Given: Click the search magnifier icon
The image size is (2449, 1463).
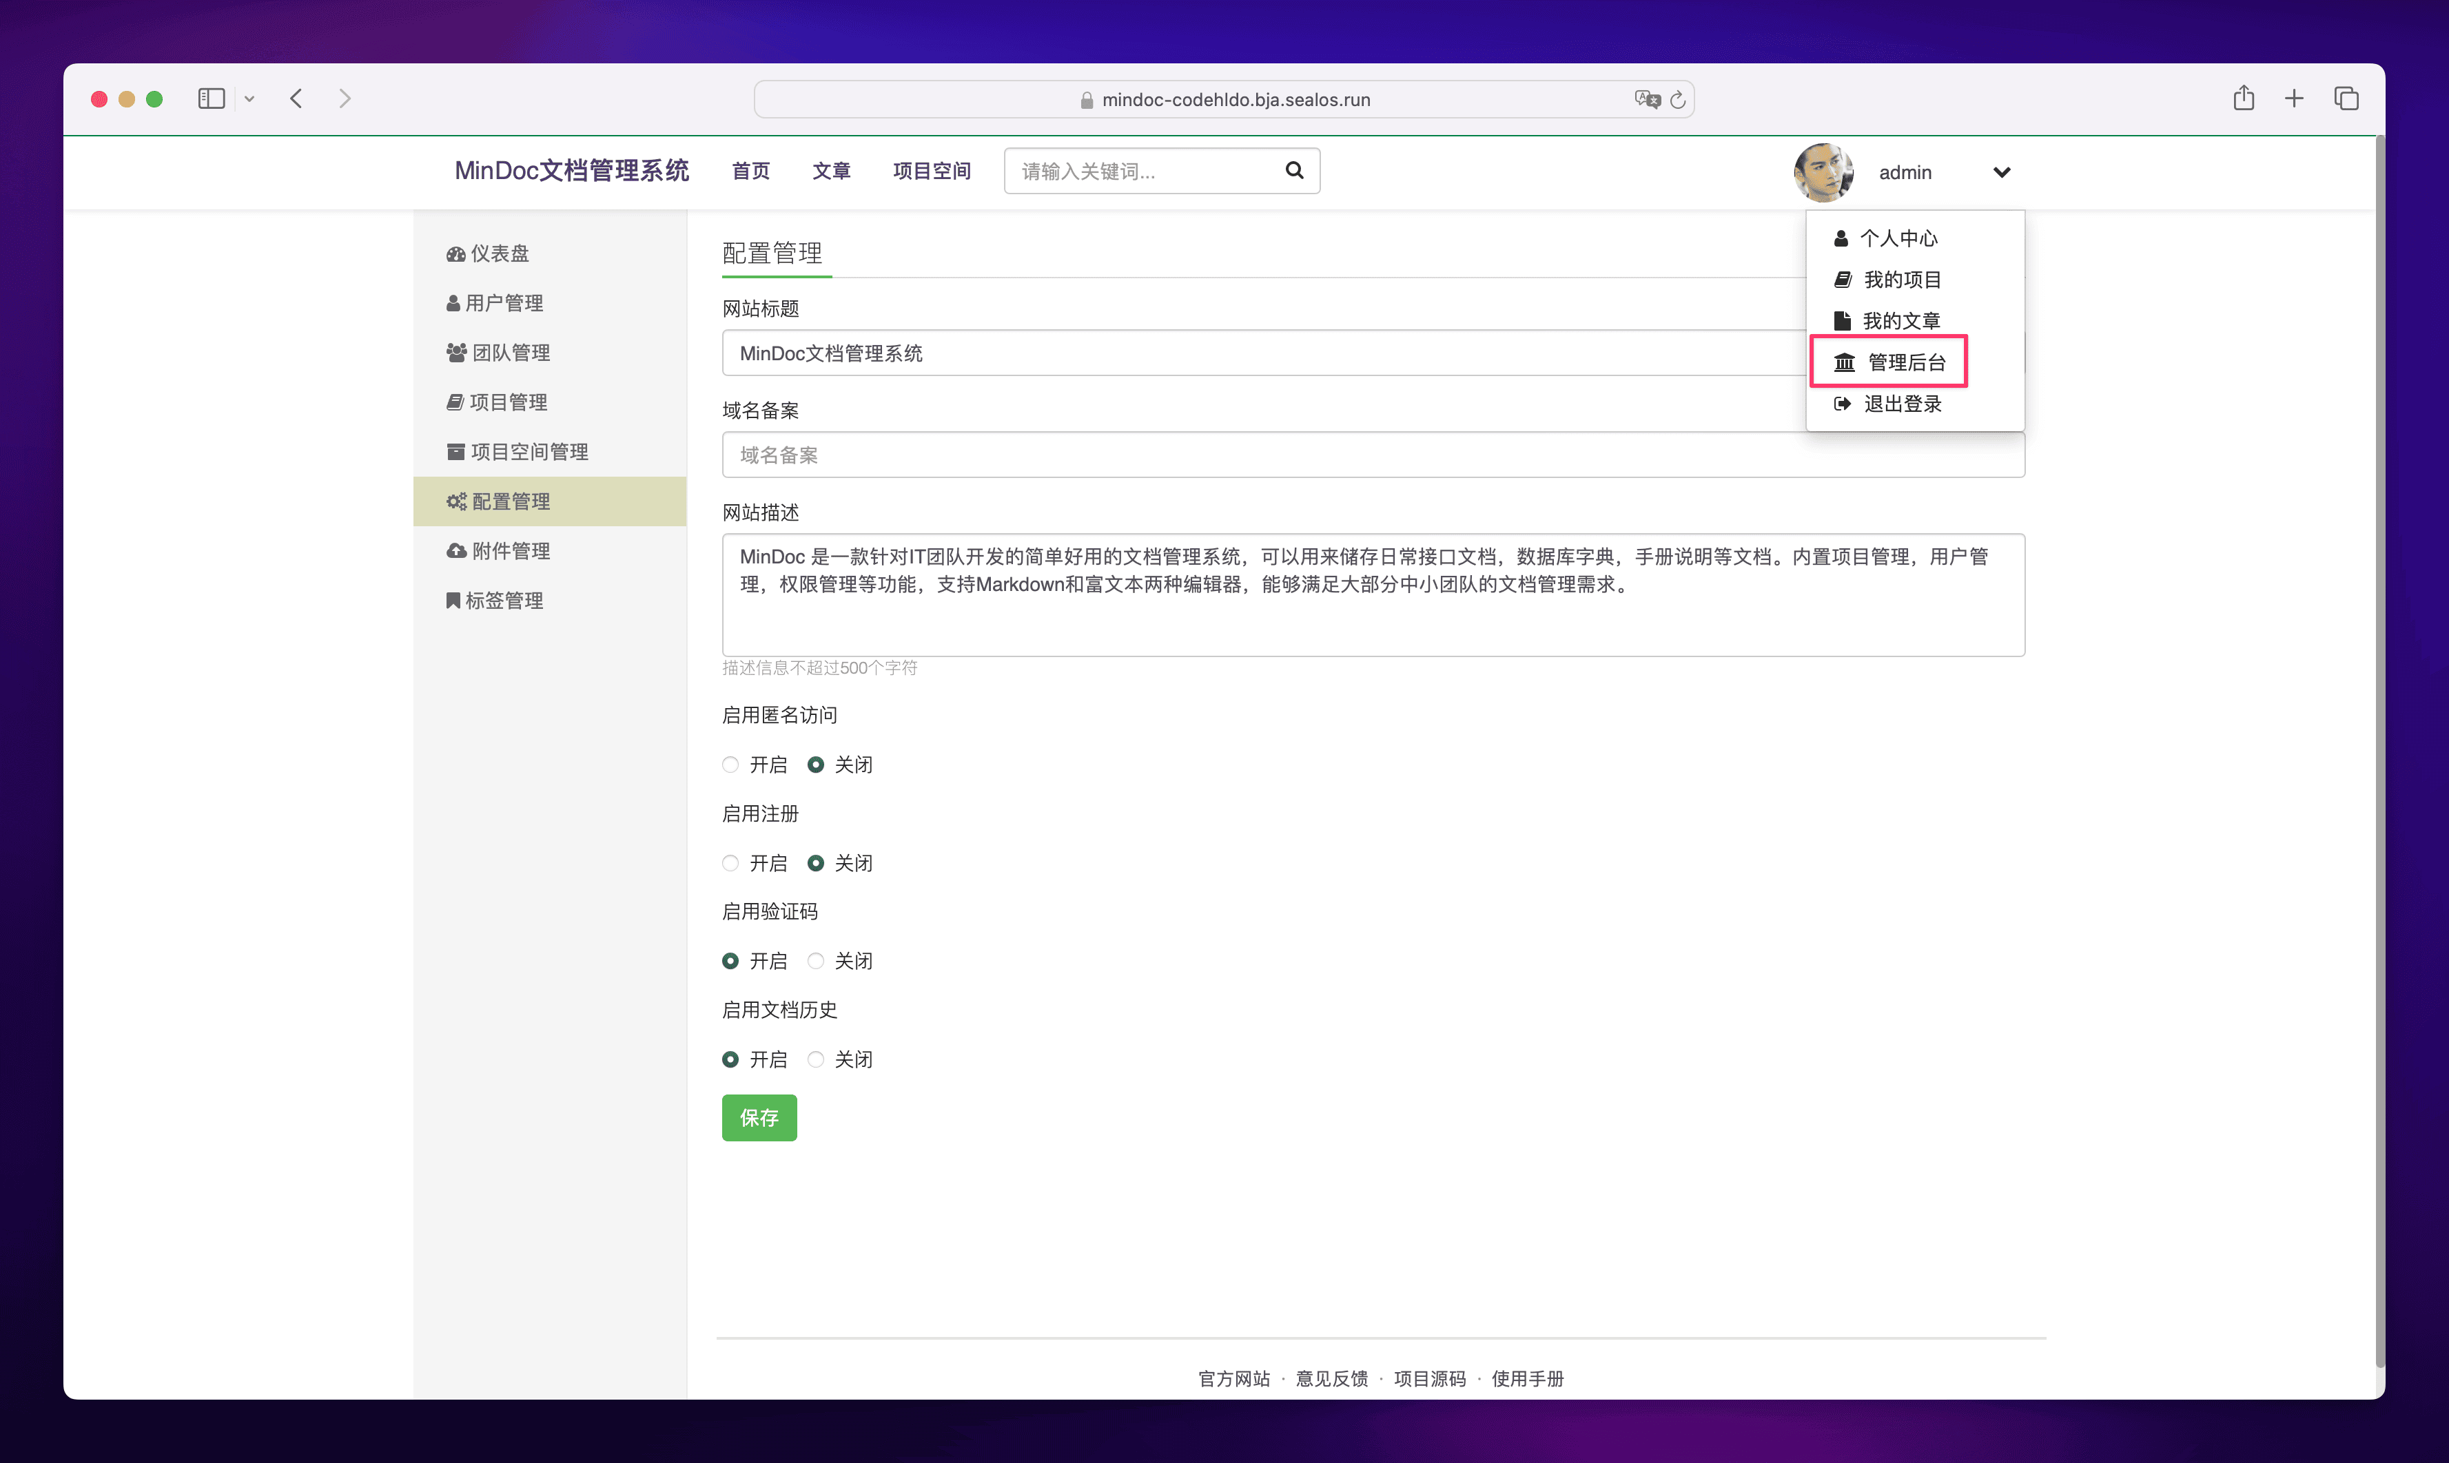Looking at the screenshot, I should point(1294,171).
